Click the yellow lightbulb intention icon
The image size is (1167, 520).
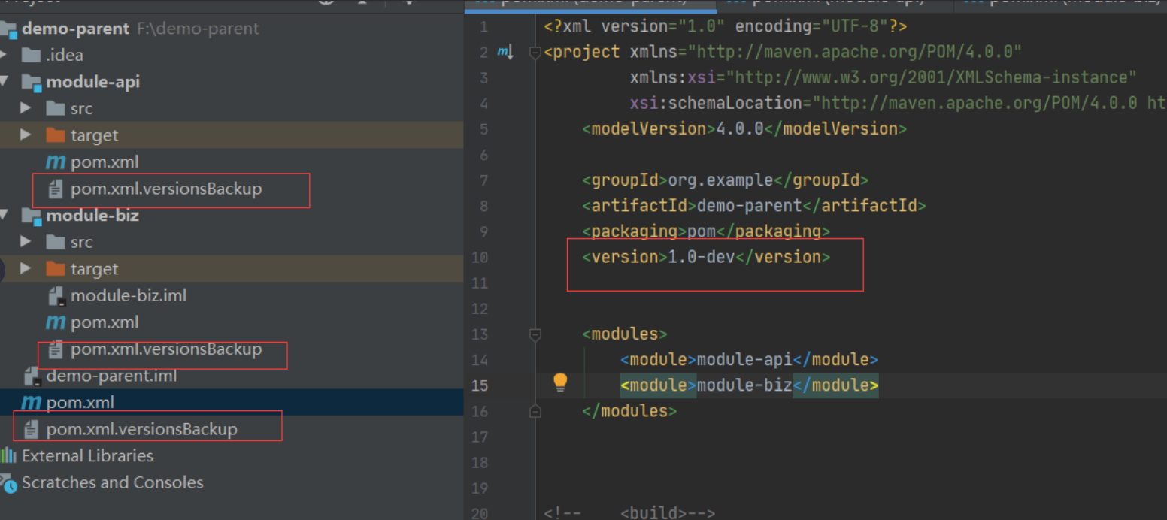tap(560, 382)
